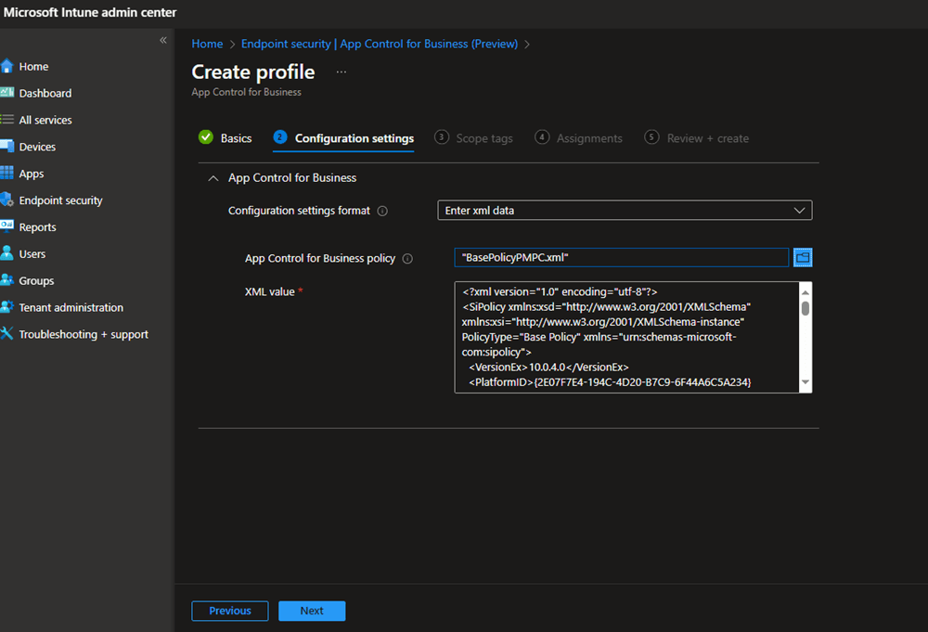The image size is (928, 632).
Task: Open Reports in sidebar
Action: [x=37, y=227]
